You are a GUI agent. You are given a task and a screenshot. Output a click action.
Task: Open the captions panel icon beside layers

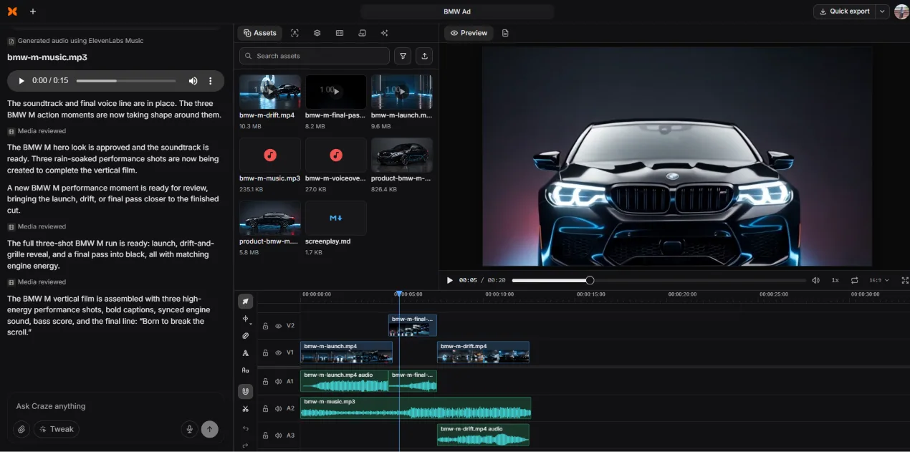tap(340, 33)
